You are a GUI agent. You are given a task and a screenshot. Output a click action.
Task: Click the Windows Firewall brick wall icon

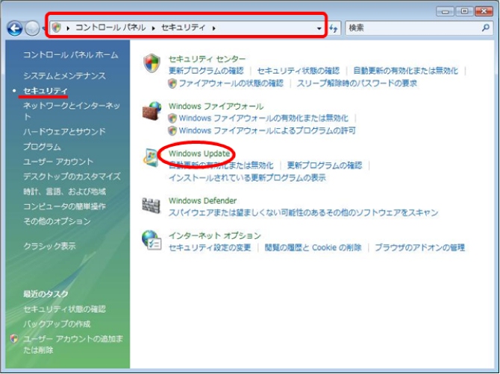click(151, 112)
